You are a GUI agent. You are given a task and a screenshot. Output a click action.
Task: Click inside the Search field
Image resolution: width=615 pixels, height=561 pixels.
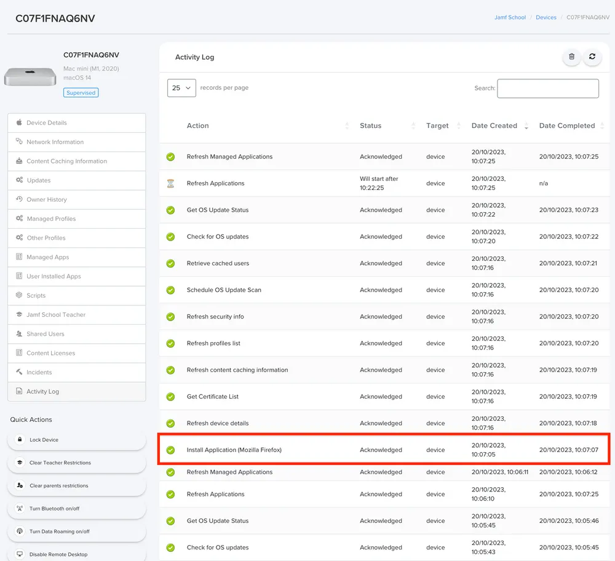547,89
